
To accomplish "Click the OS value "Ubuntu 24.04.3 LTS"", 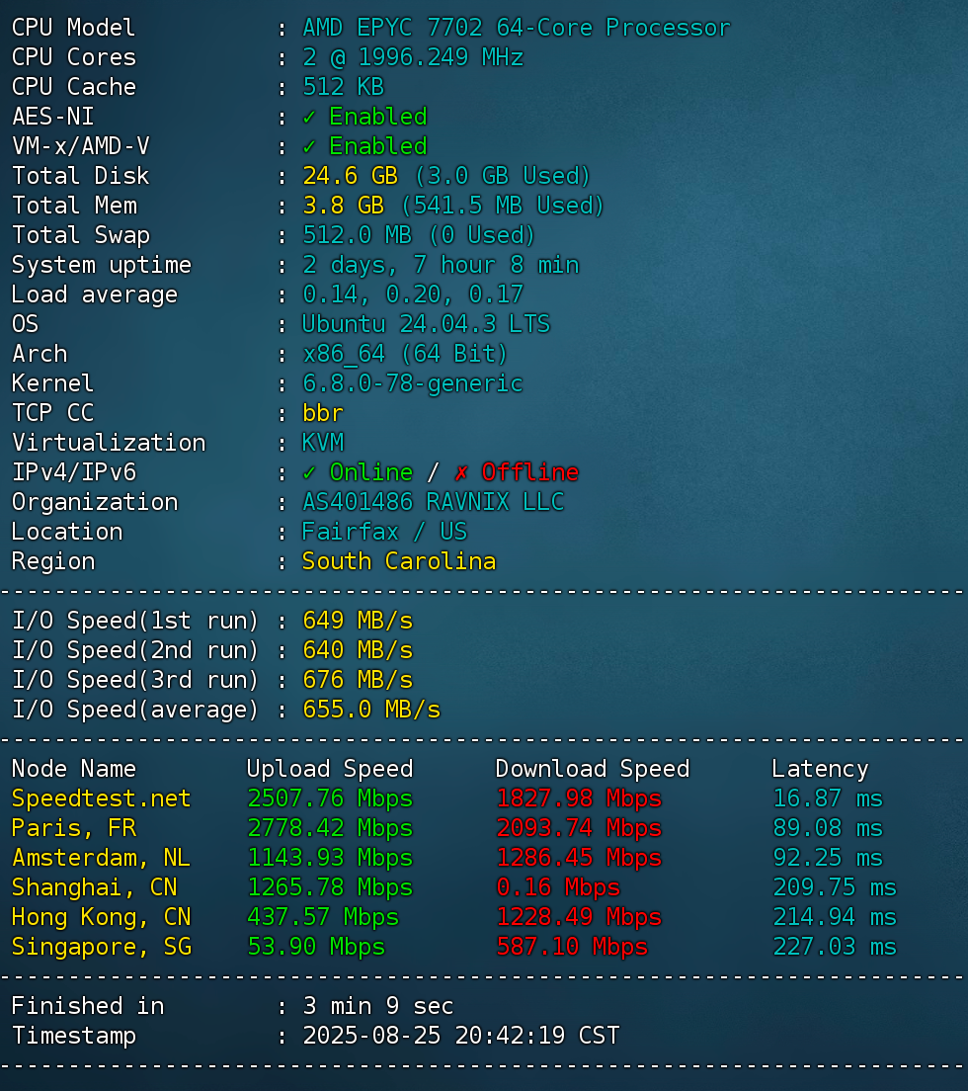I will (426, 325).
